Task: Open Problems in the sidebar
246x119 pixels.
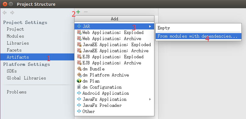Action: (x=37, y=92)
